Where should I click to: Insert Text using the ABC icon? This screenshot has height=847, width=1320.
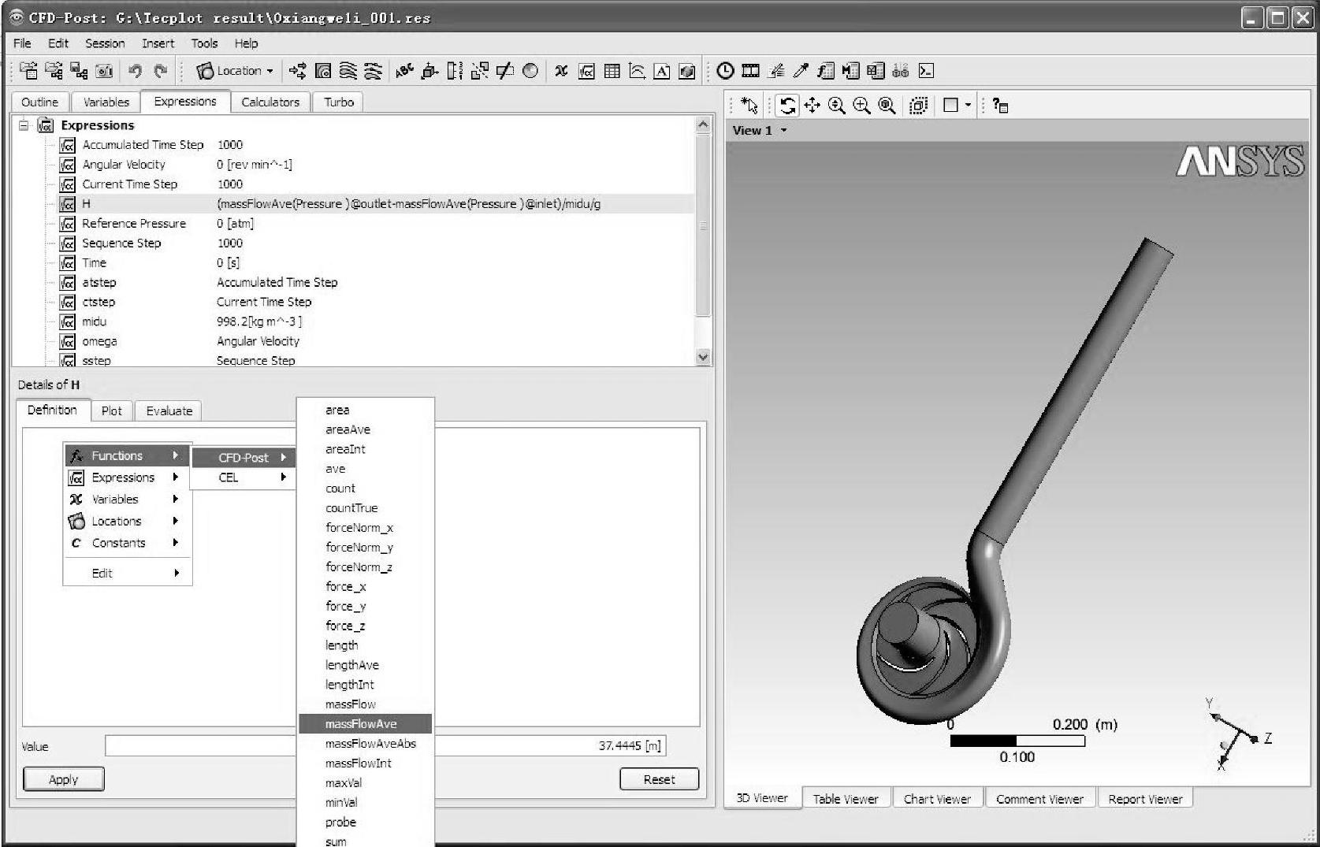[404, 71]
